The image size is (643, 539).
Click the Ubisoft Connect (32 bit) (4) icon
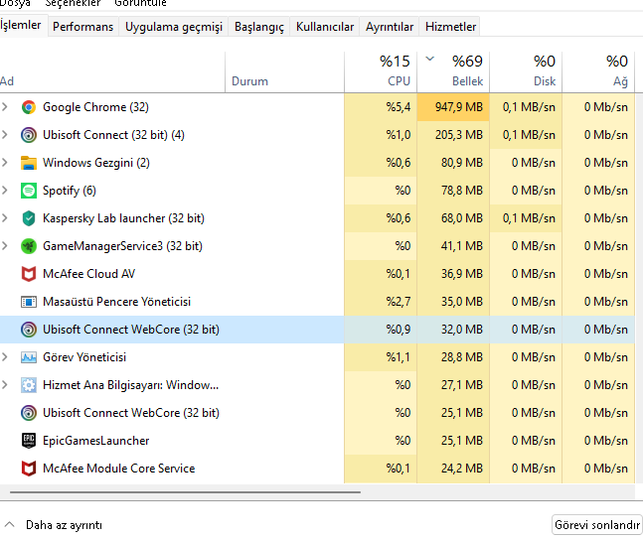click(29, 135)
